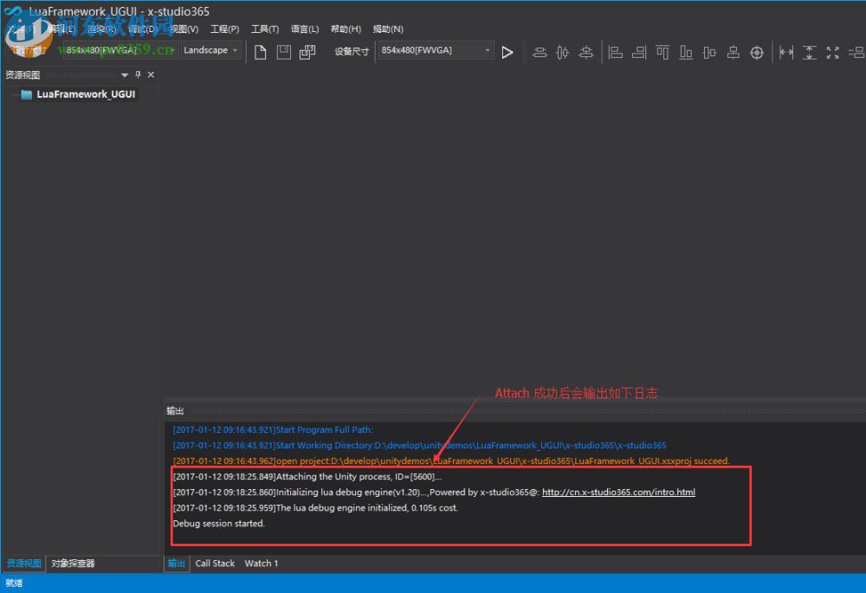Click the center-in-parent target icon

click(x=757, y=52)
